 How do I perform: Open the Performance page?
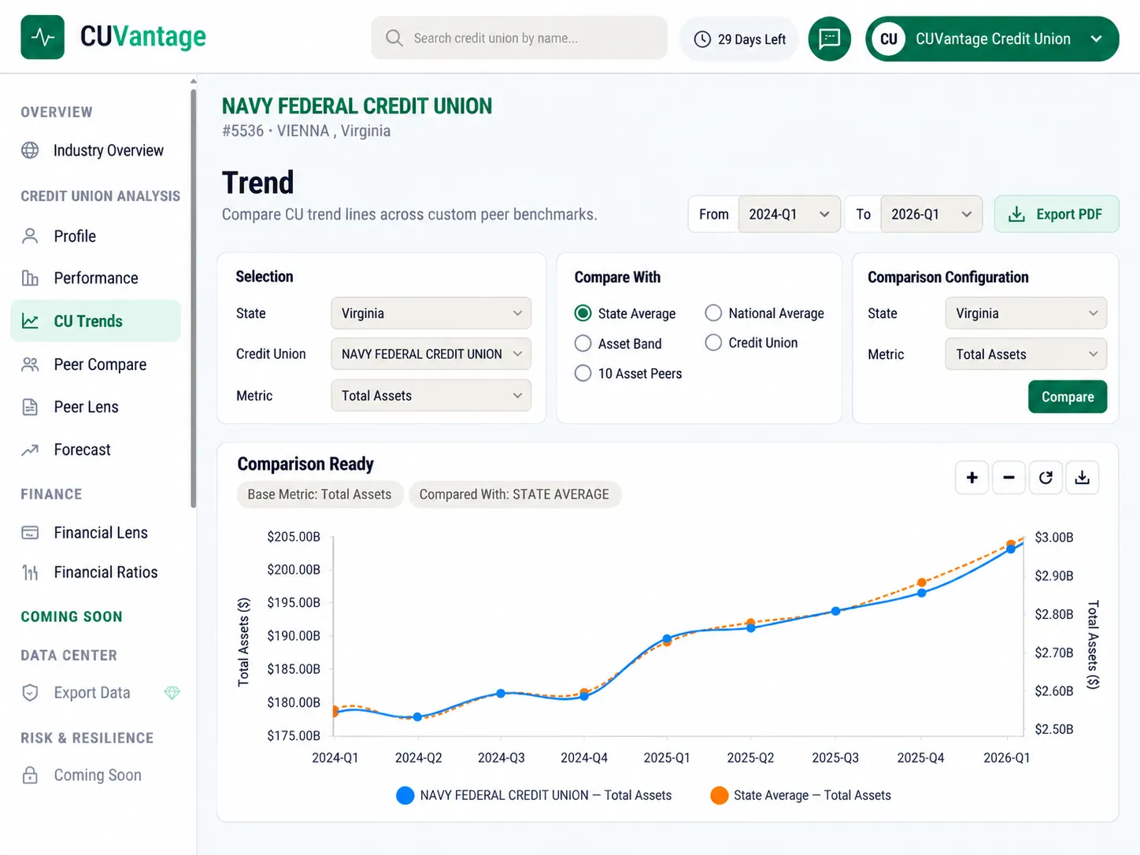pyautogui.click(x=96, y=278)
